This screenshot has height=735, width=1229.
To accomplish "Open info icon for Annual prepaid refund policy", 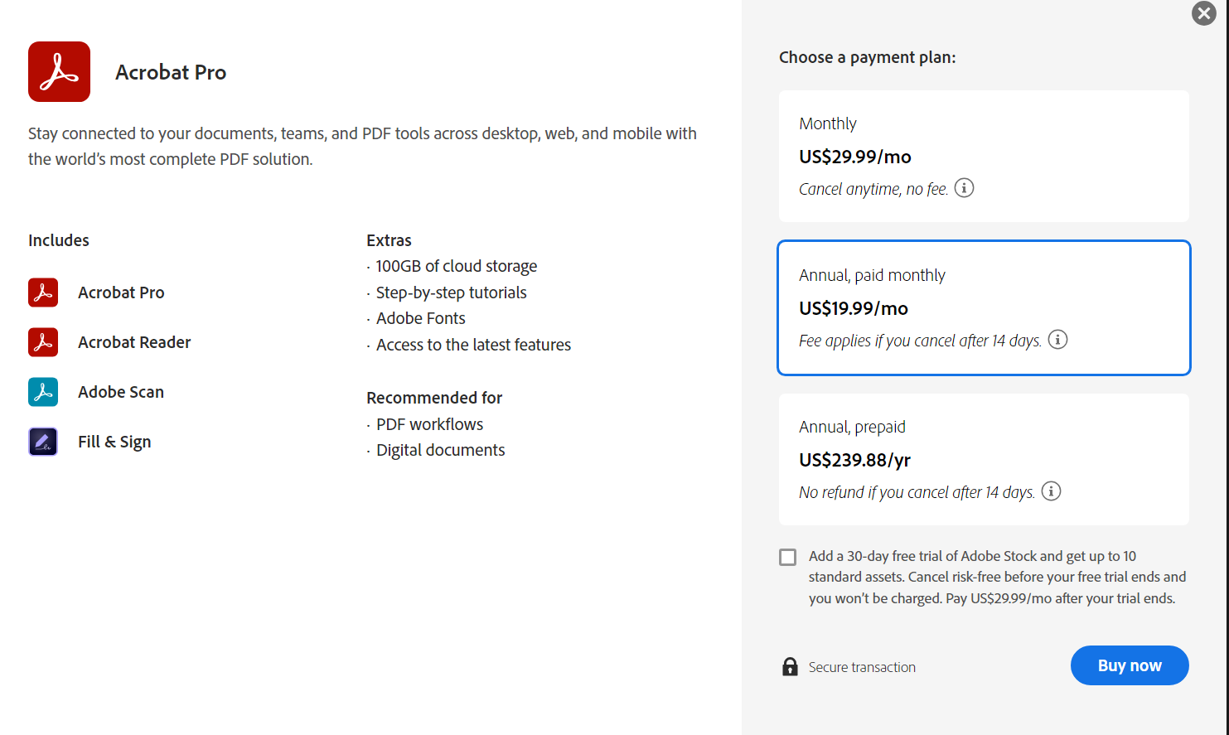I will [x=1051, y=491].
